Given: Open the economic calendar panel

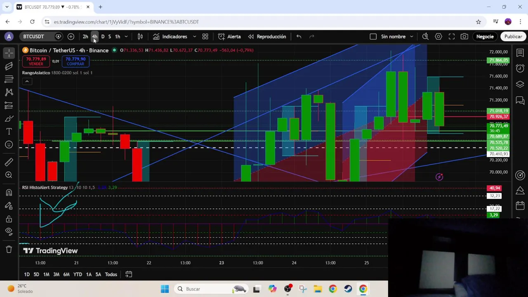Looking at the screenshot, I should pos(520,206).
